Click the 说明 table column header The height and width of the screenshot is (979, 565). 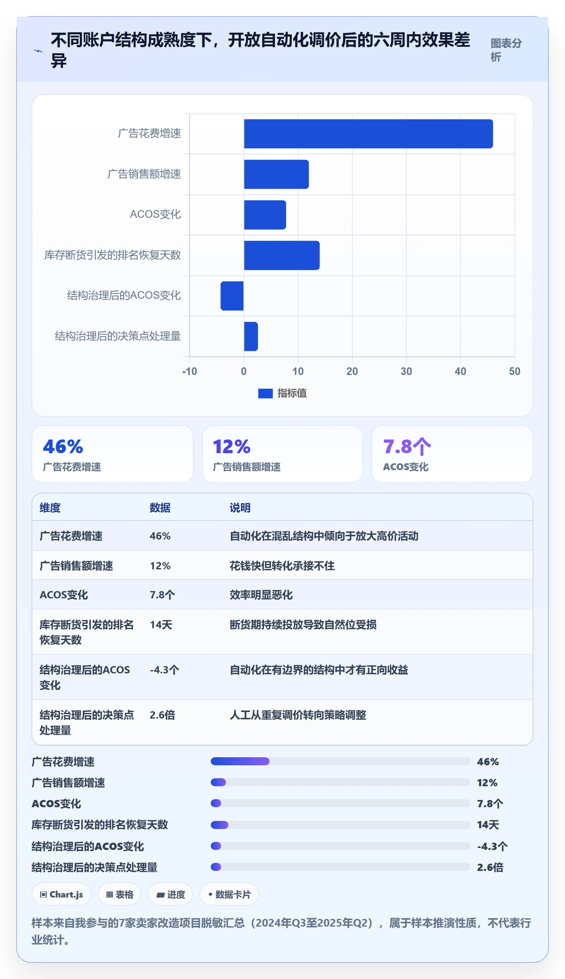coord(240,508)
